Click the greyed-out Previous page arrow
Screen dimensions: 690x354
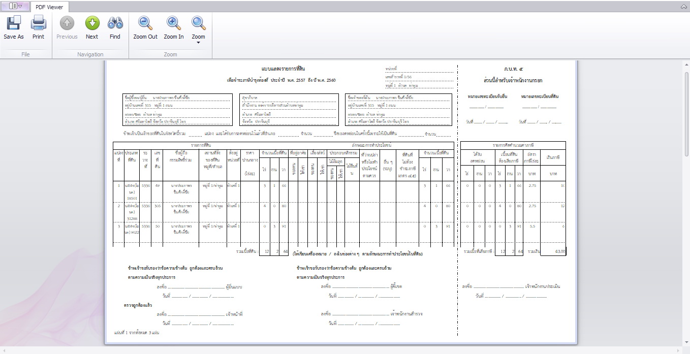point(67,23)
